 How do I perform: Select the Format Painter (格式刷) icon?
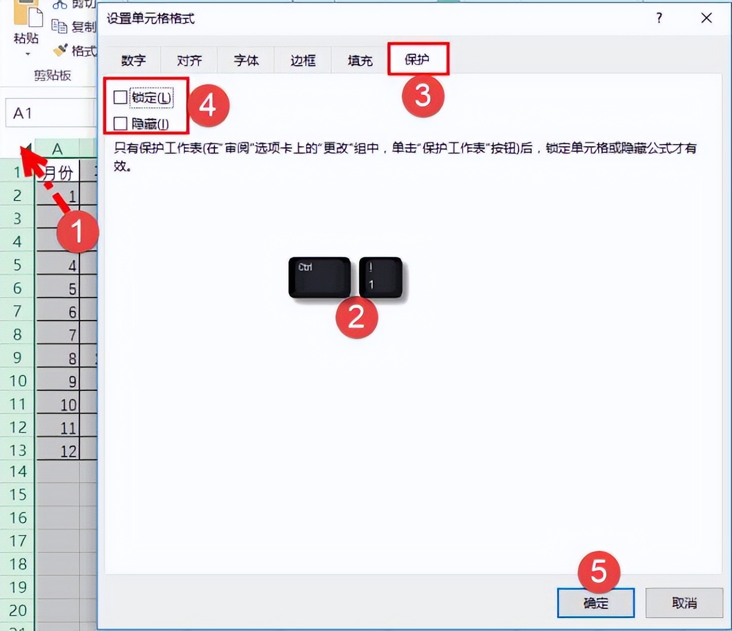59,50
